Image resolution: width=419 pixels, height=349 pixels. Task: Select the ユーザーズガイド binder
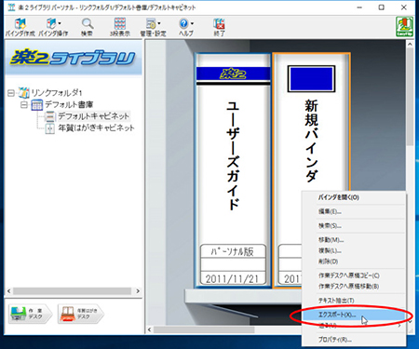tap(233, 170)
